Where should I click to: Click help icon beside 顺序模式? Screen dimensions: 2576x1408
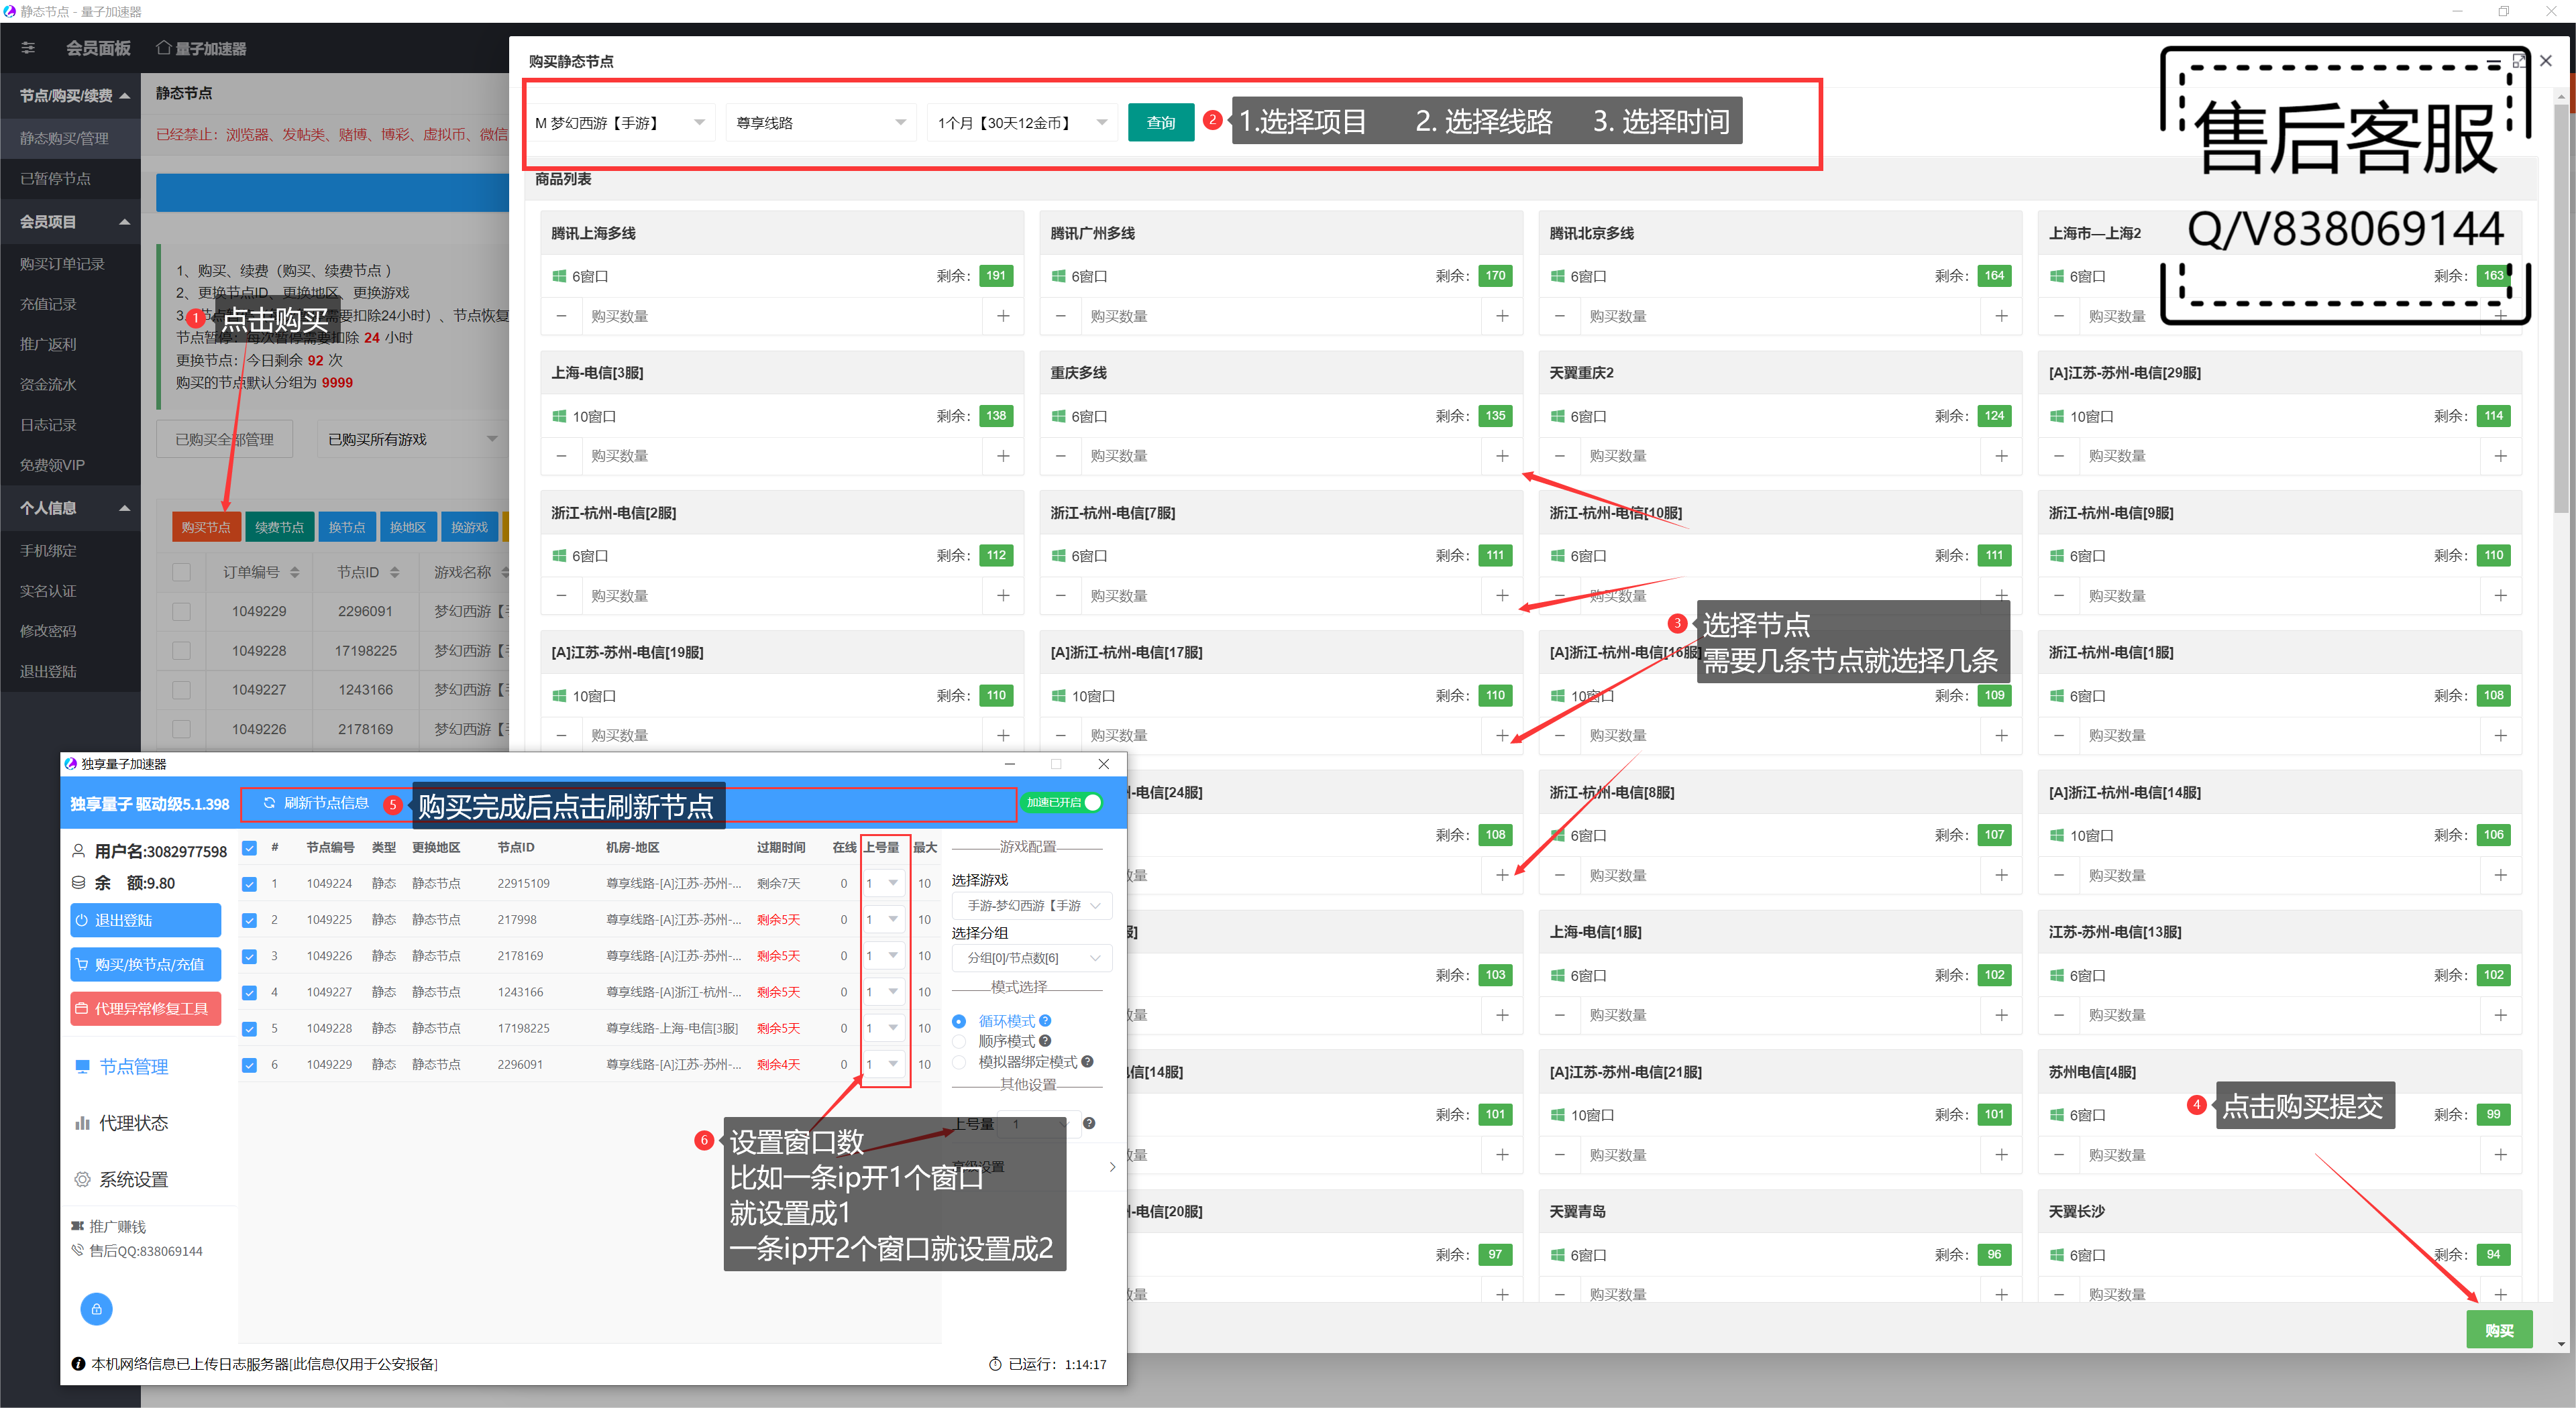[1045, 1041]
